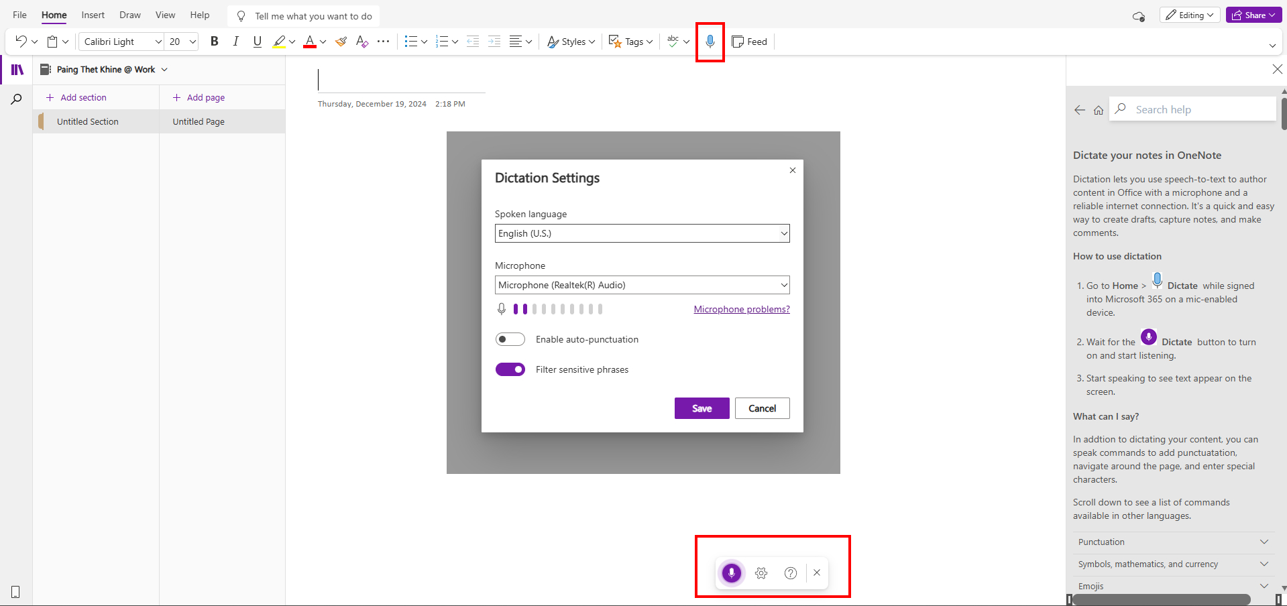Select the Format Painter brush

coord(341,42)
